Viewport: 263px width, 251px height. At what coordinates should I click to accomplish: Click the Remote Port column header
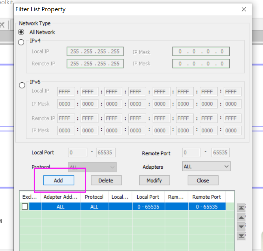pos(207,197)
